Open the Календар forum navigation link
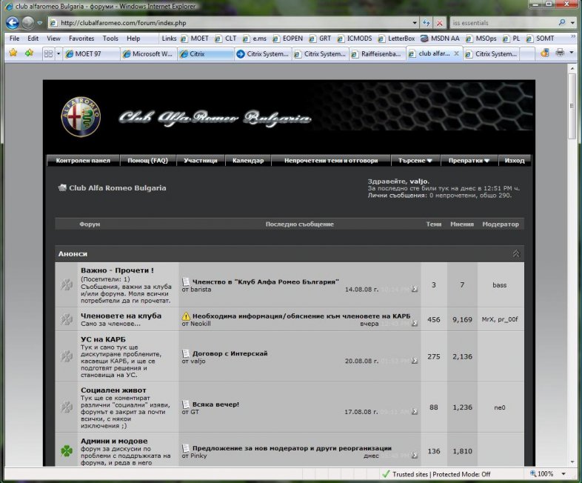Image resolution: width=582 pixels, height=483 pixels. [x=247, y=160]
